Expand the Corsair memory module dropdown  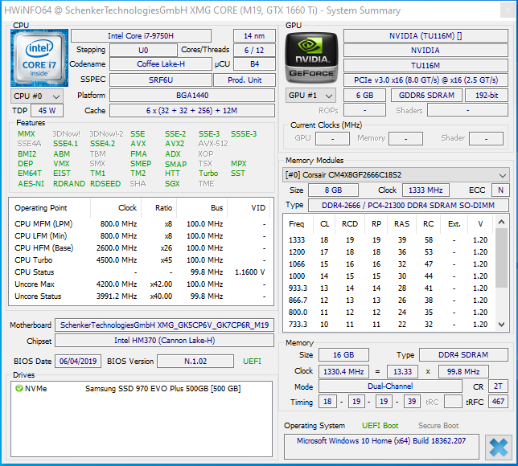pos(396,174)
